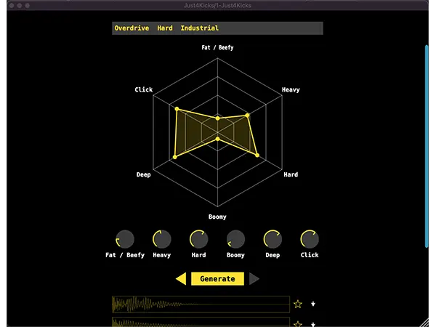The height and width of the screenshot is (327, 436).
Task: Select the Overdrive tag in prompt bar
Action: coord(132,28)
